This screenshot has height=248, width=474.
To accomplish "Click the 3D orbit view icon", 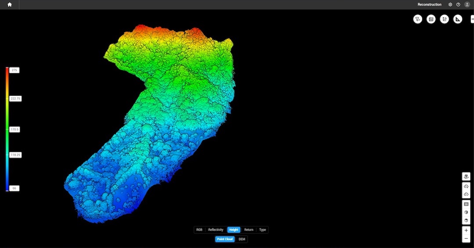I will tap(466, 176).
